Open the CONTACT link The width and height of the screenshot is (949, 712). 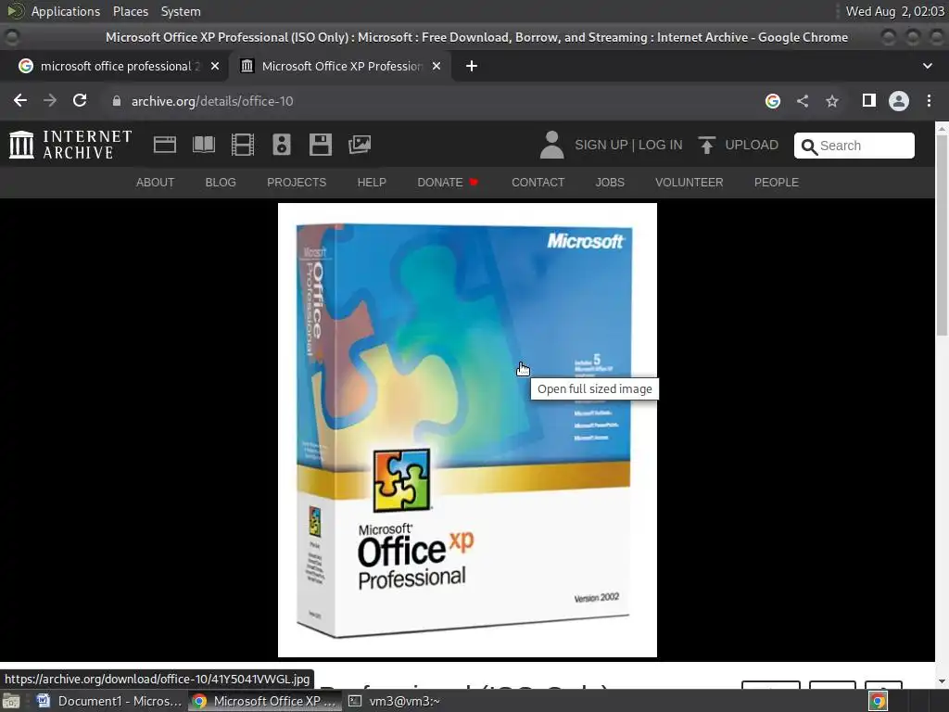click(x=538, y=183)
